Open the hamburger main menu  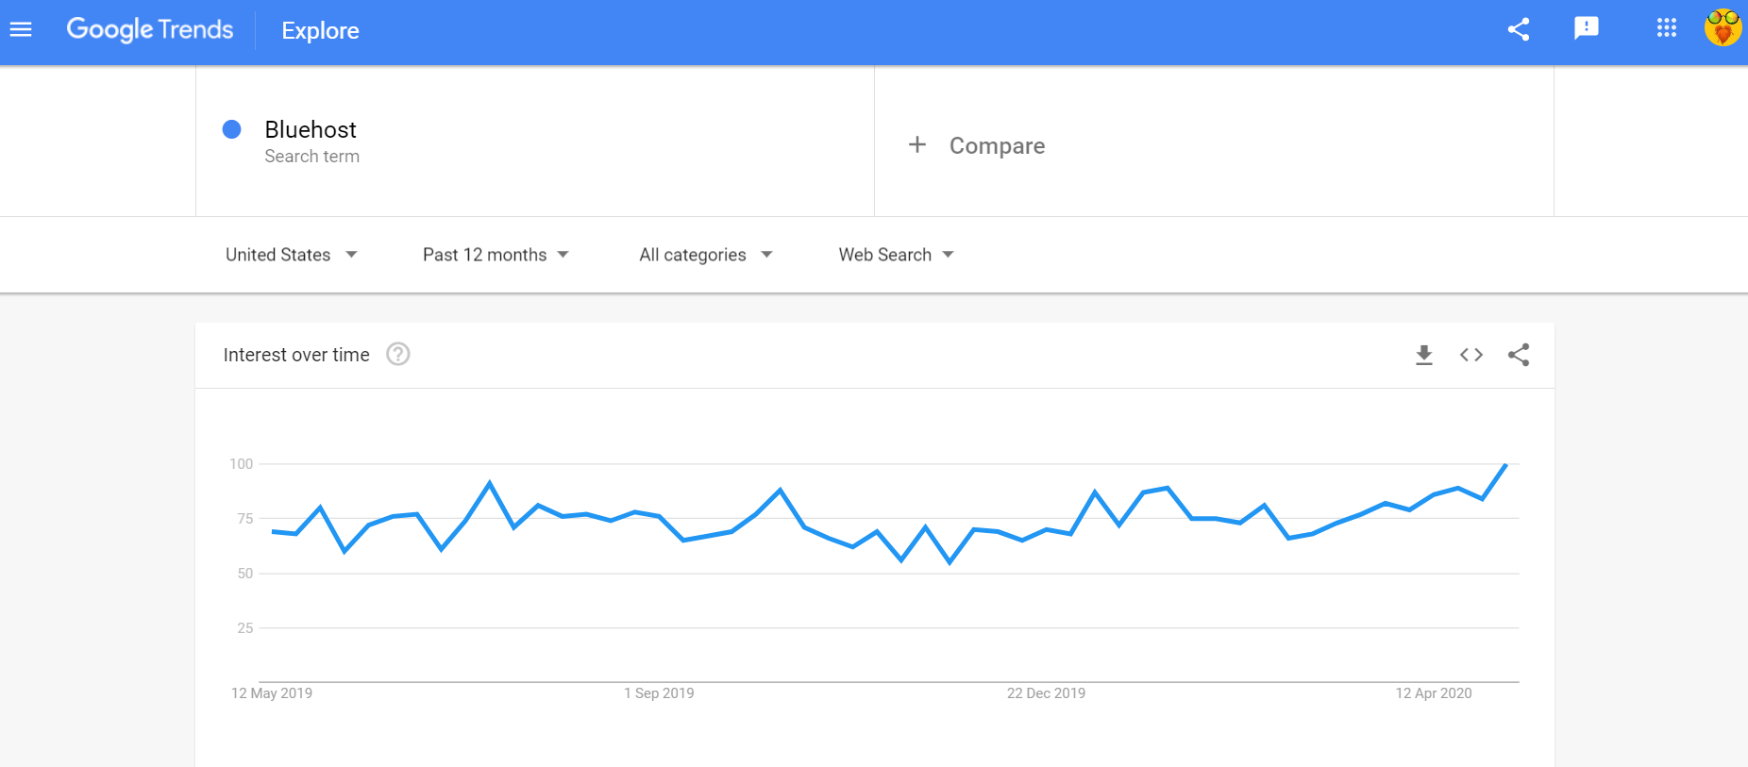[21, 30]
